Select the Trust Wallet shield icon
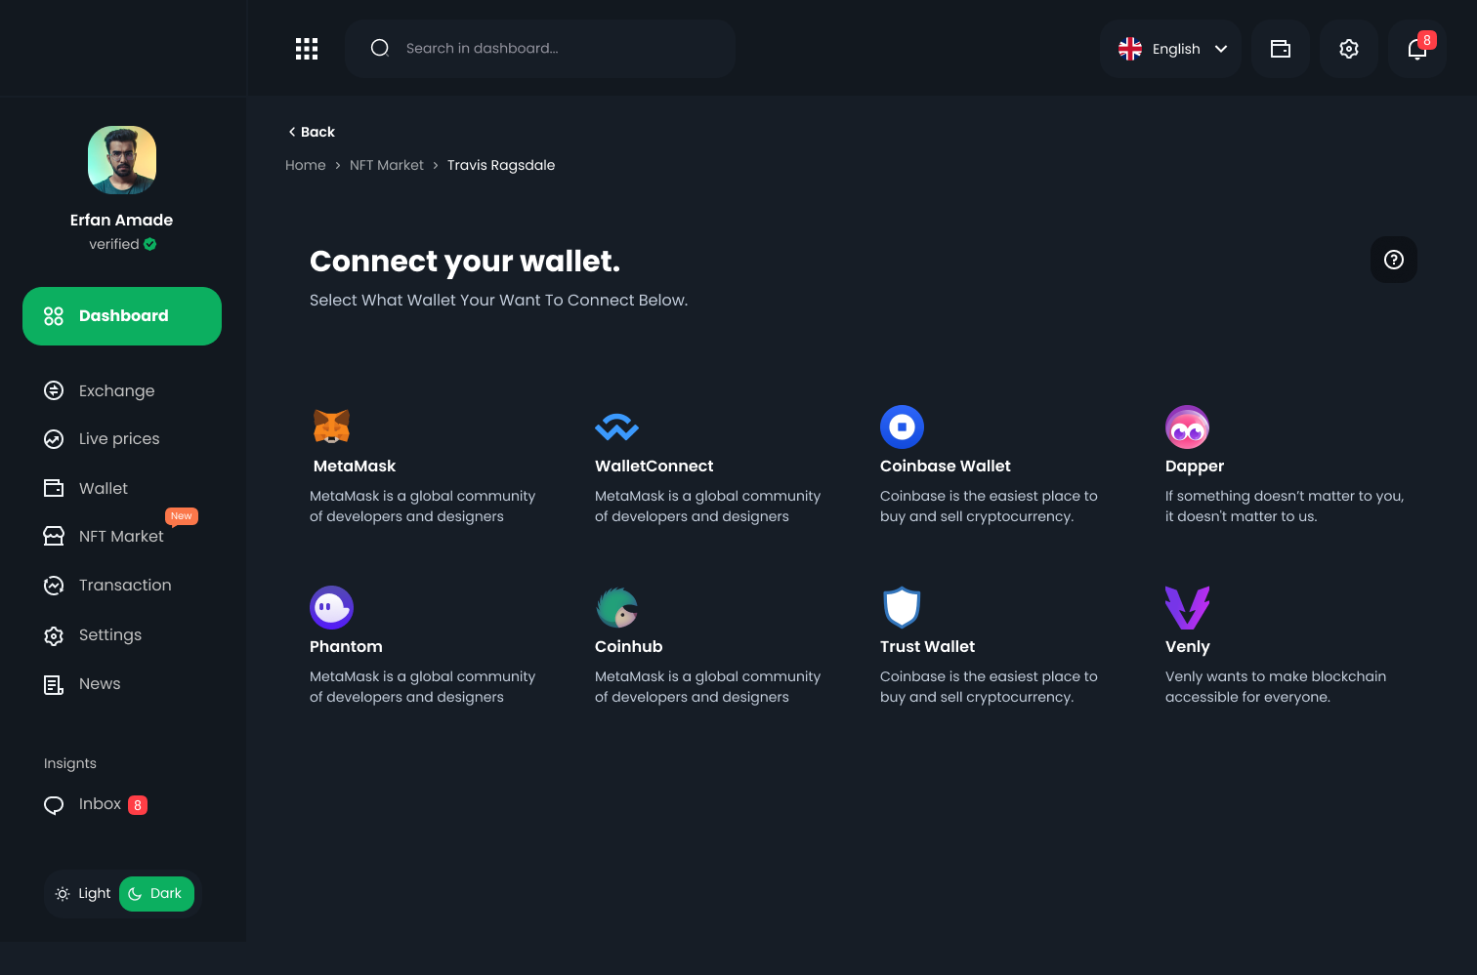The image size is (1477, 975). pos(902,607)
